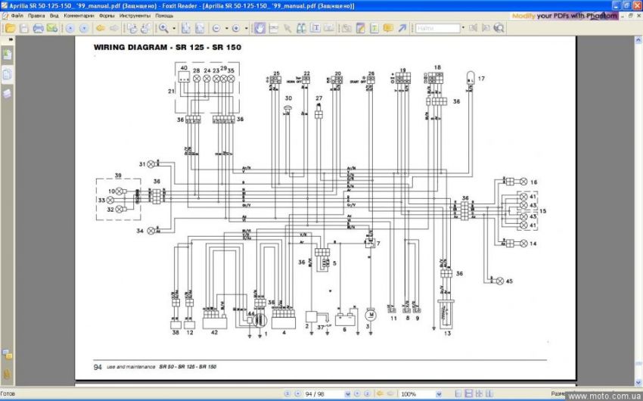Click the Modify your PDFs with Phantom banner
This screenshot has width=643, height=401.
(564, 16)
